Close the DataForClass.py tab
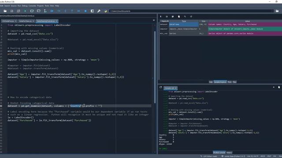Screen dimensions: 282x158 click(x=33, y=21)
